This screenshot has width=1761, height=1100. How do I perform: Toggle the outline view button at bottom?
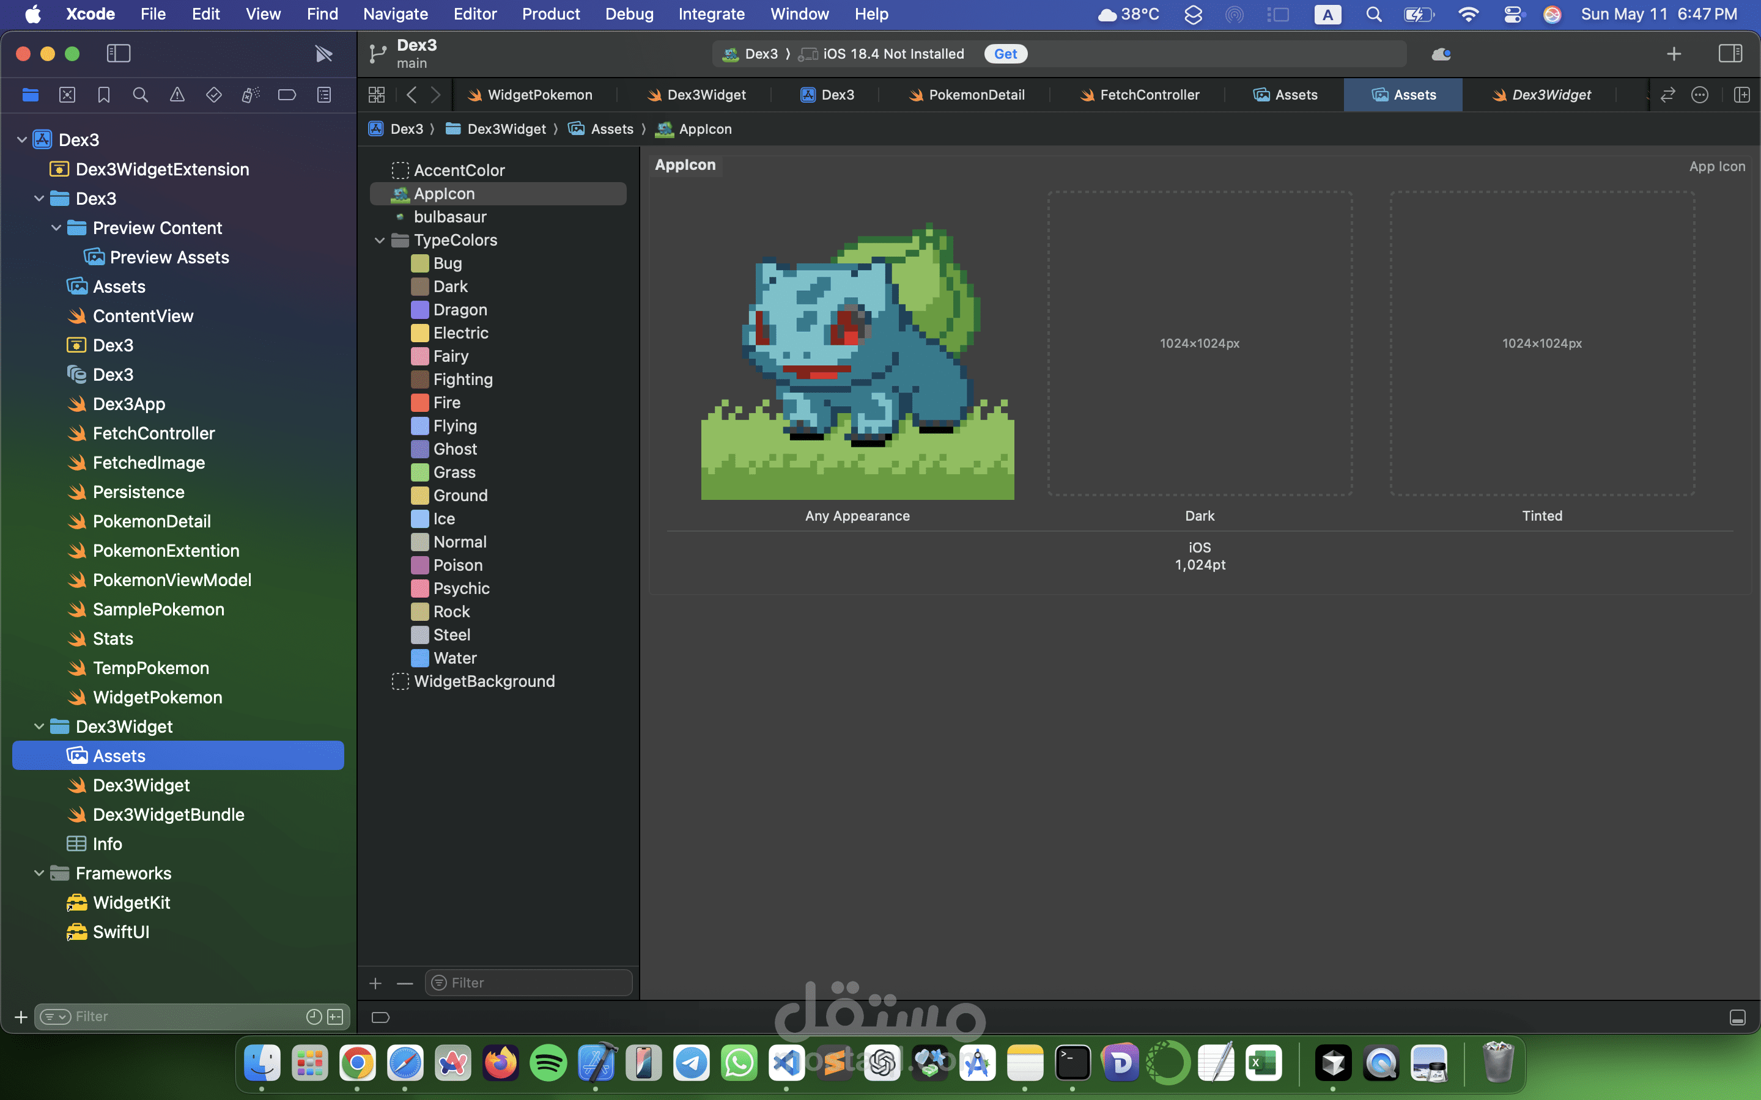[380, 1017]
